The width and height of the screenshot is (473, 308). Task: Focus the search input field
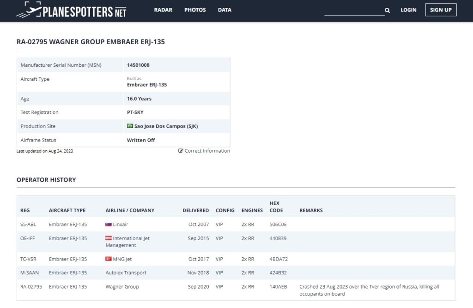click(x=353, y=10)
